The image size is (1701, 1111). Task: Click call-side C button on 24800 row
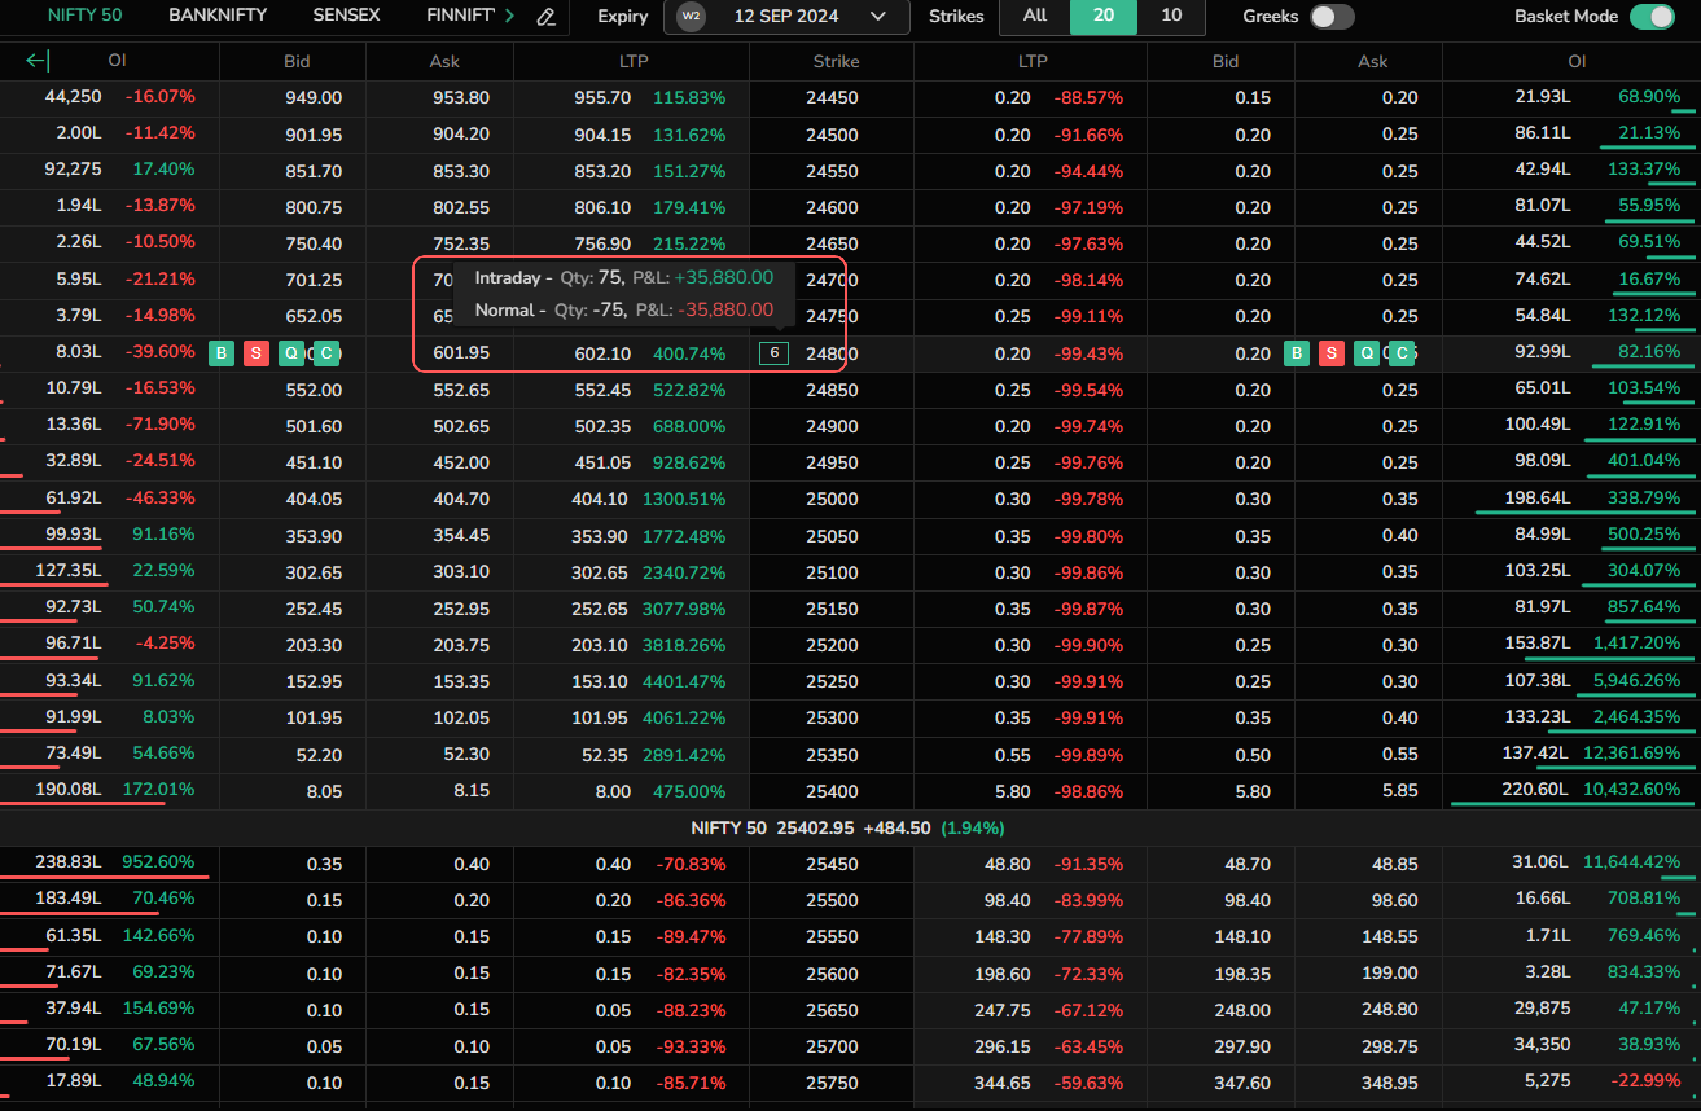click(x=326, y=353)
